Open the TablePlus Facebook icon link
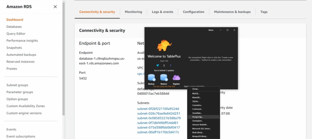 pos(170,65)
